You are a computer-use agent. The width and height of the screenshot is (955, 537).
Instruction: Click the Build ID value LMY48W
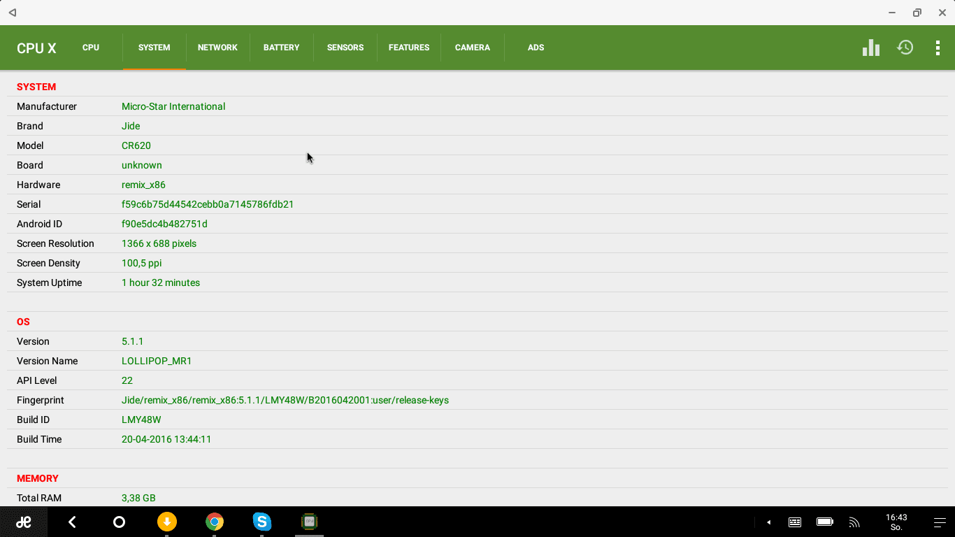(141, 420)
